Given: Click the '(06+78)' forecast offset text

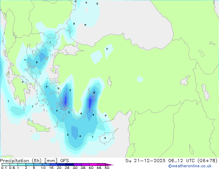Looking at the screenshot, I should [207, 161].
